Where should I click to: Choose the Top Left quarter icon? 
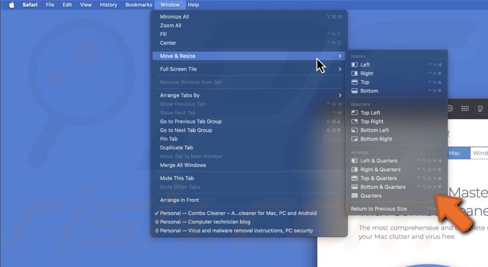coord(355,113)
